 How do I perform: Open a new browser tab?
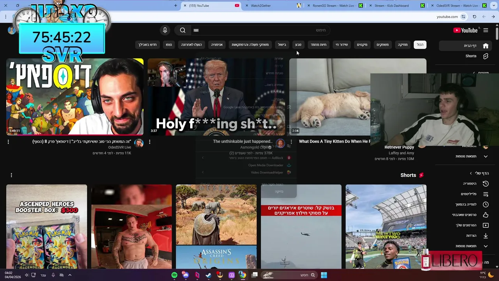pyautogui.click(x=175, y=5)
